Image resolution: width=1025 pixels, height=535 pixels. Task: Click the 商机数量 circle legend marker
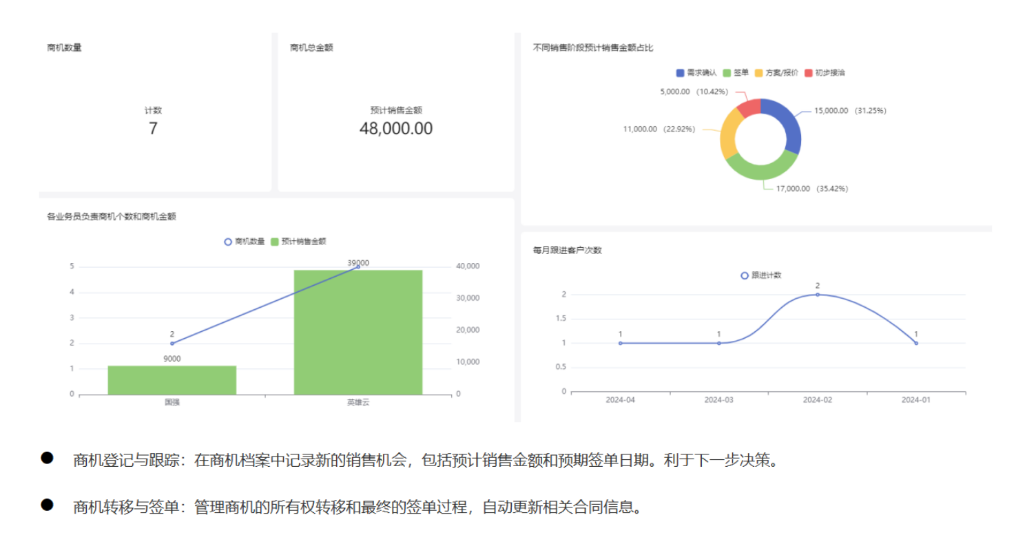click(x=227, y=242)
